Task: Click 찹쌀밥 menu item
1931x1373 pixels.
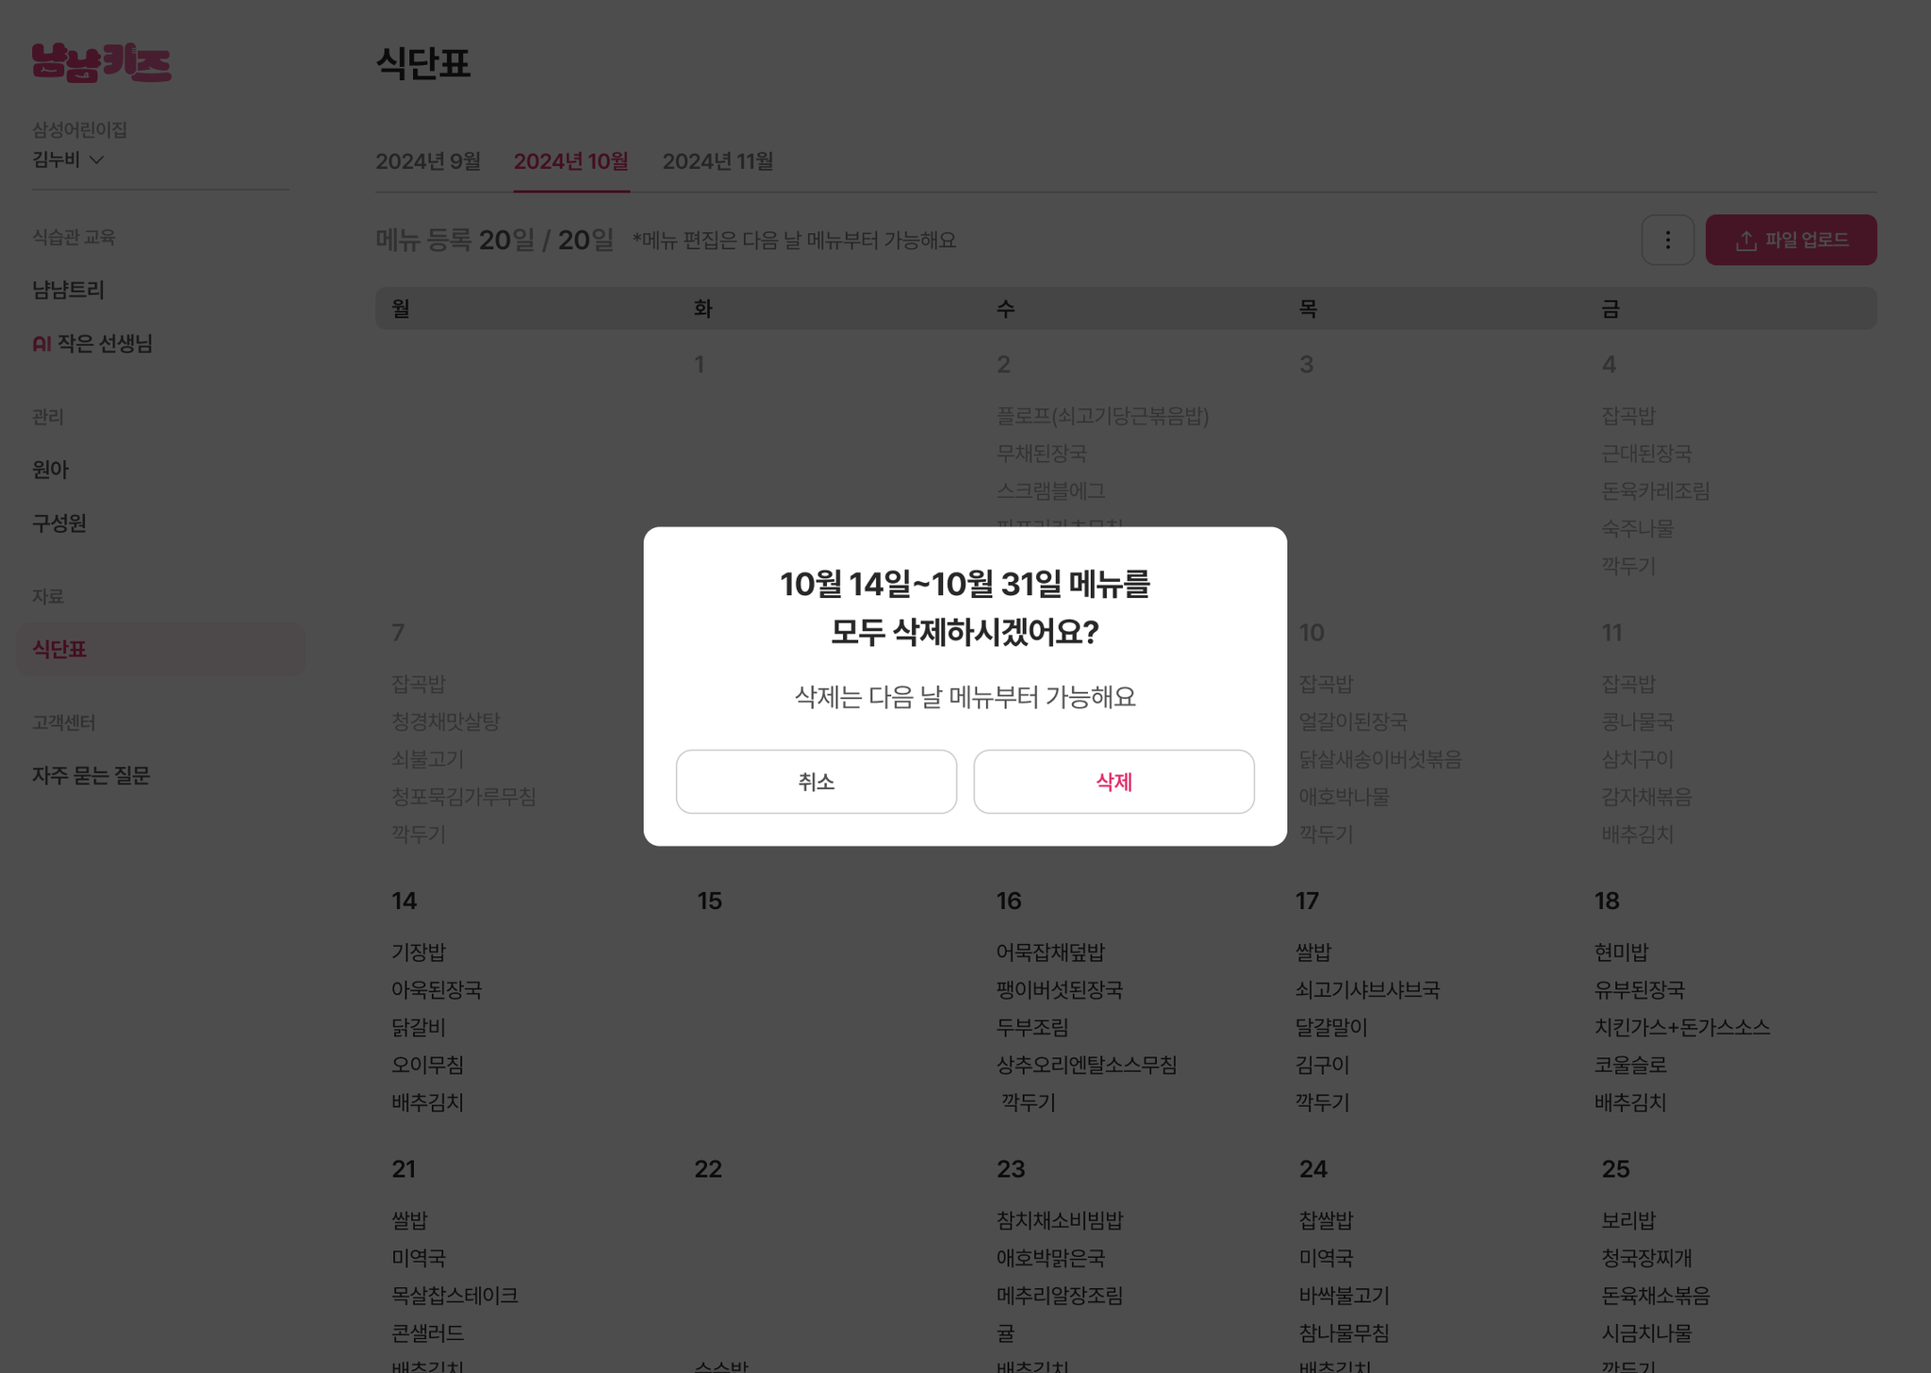Action: (x=1327, y=1219)
